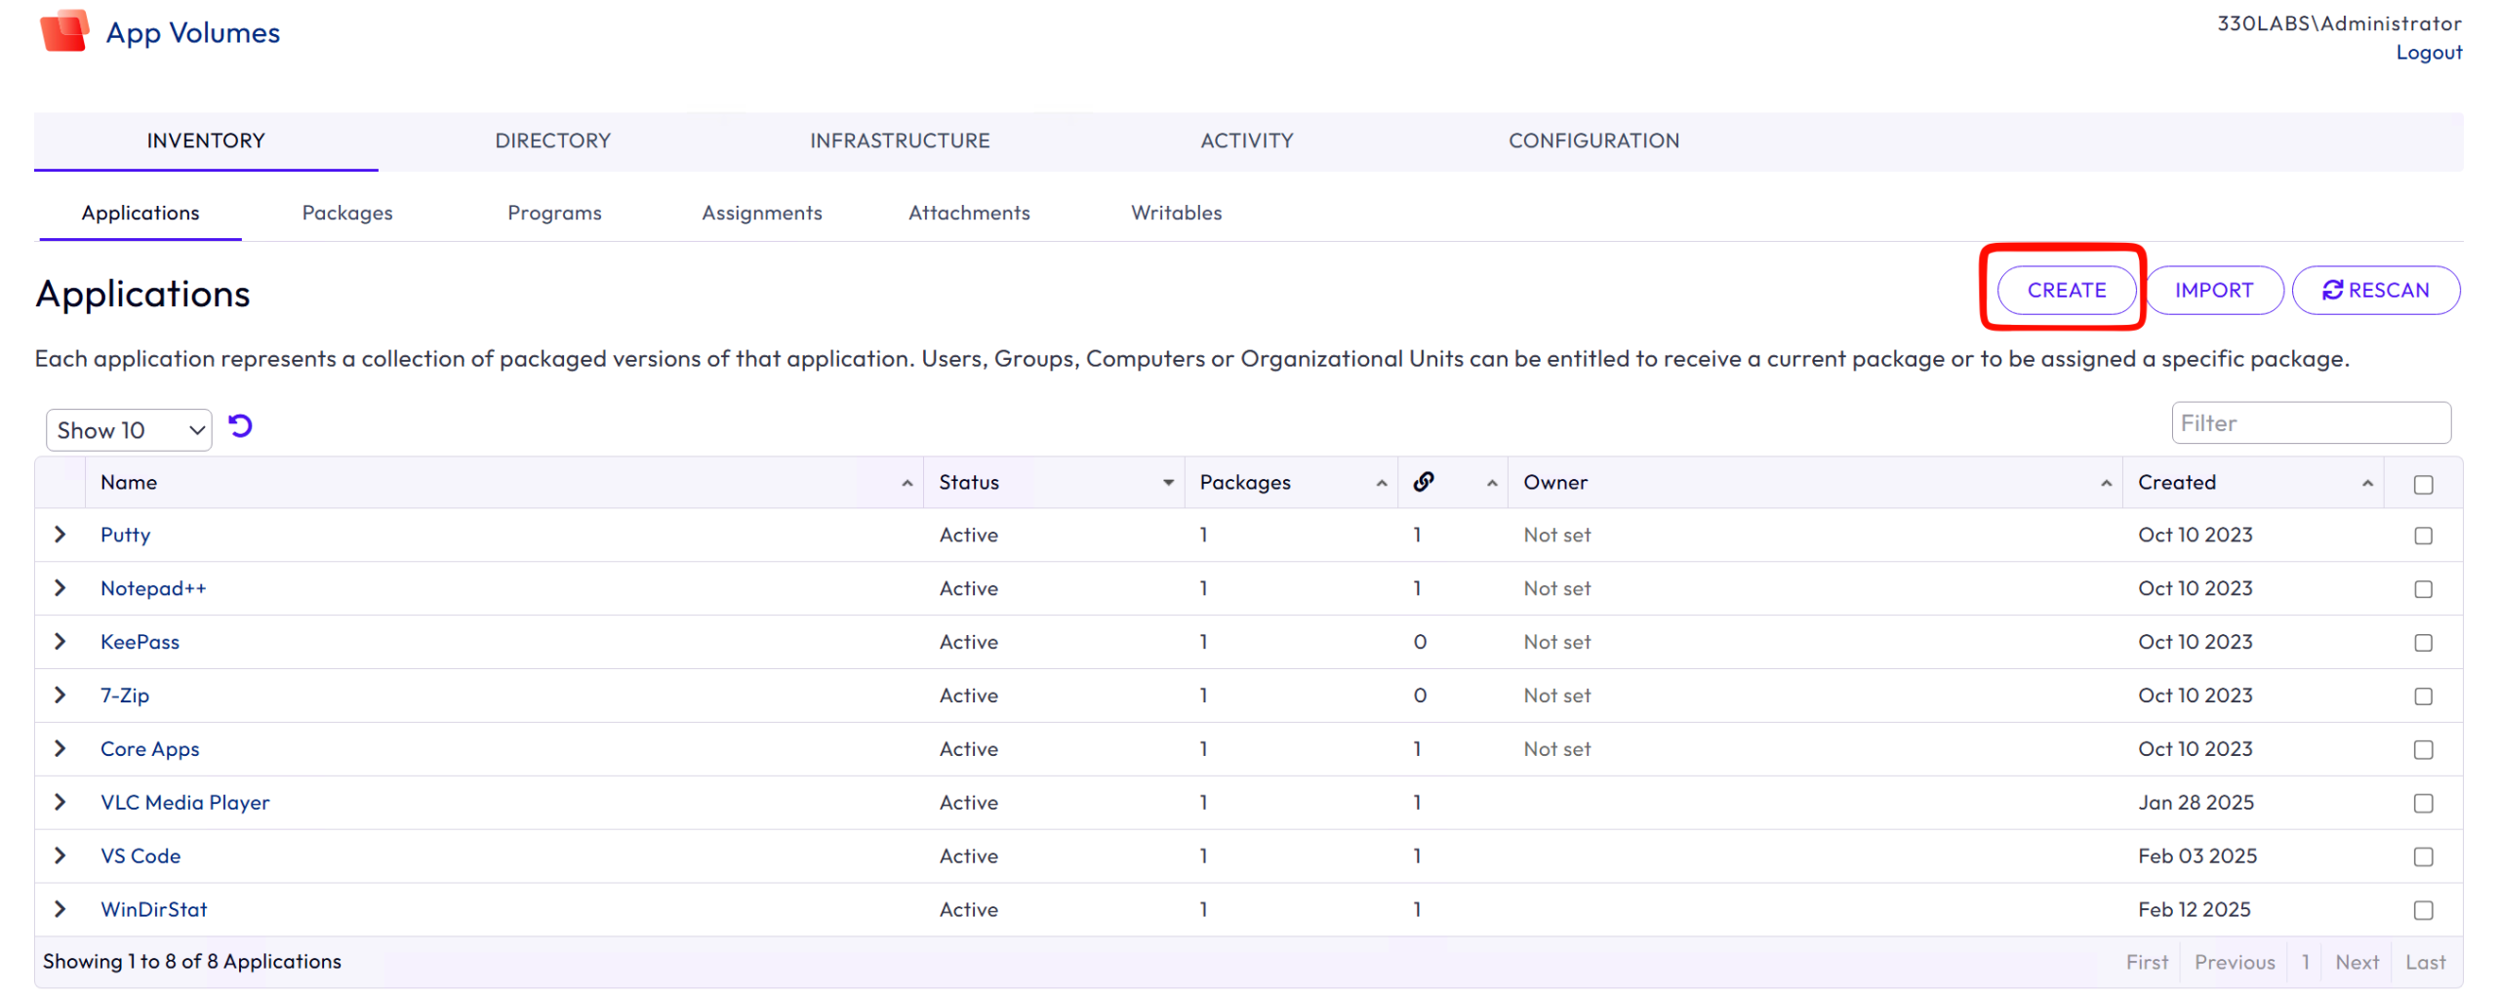Open the KeePass application link

(141, 642)
